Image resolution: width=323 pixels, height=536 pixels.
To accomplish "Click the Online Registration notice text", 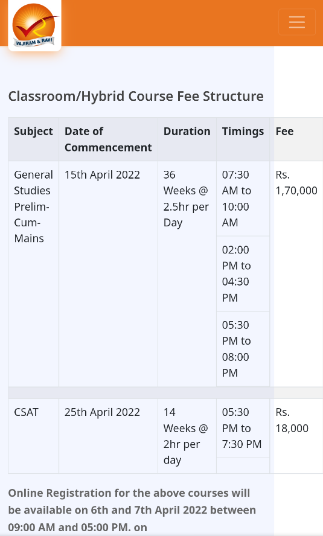I will coord(132,510).
